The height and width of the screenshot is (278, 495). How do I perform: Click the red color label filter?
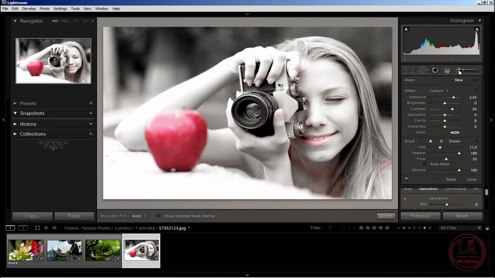point(399,228)
